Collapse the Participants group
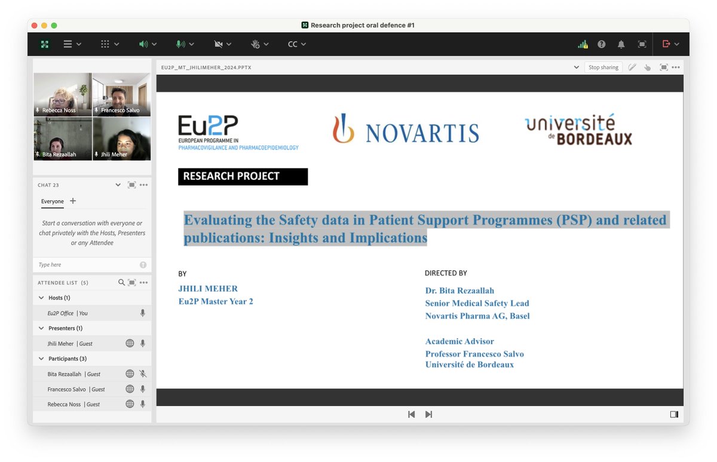717x462 pixels. pos(41,359)
